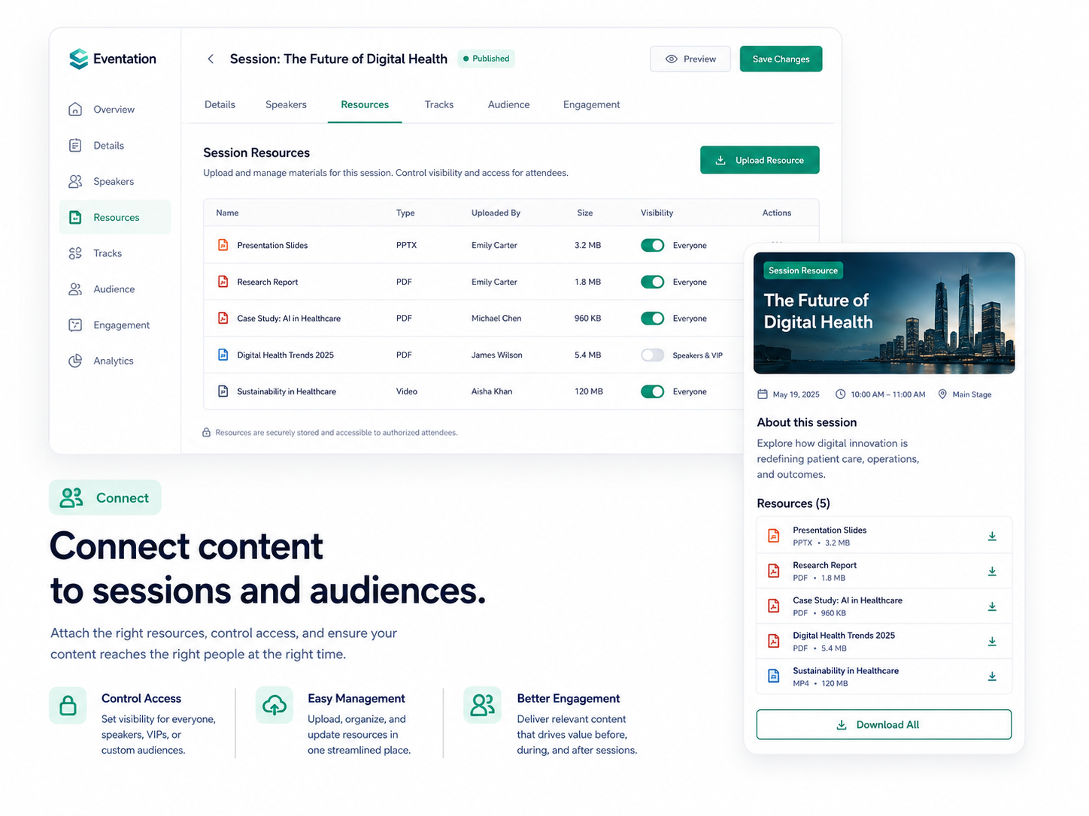Download Presentation Slides from the session card
This screenshot has height=816, width=1089.
pos(992,536)
